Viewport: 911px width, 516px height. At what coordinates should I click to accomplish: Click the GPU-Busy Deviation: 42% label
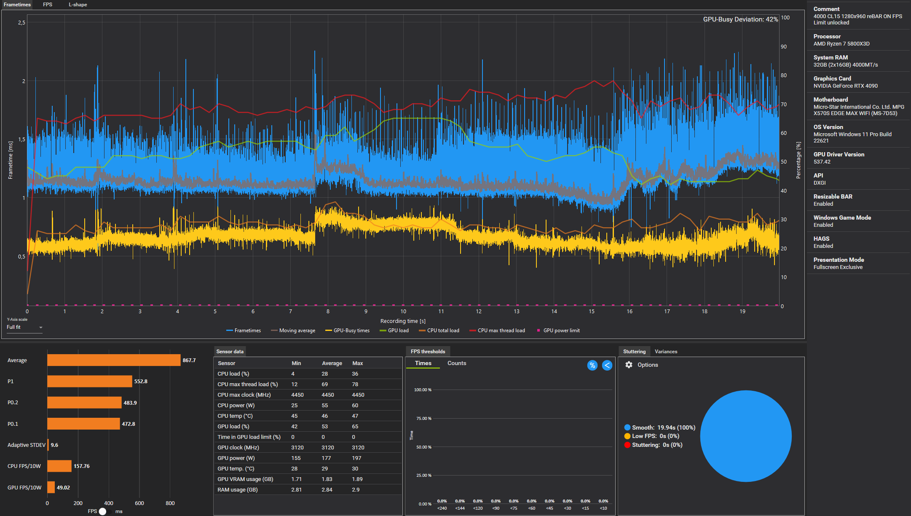[740, 19]
